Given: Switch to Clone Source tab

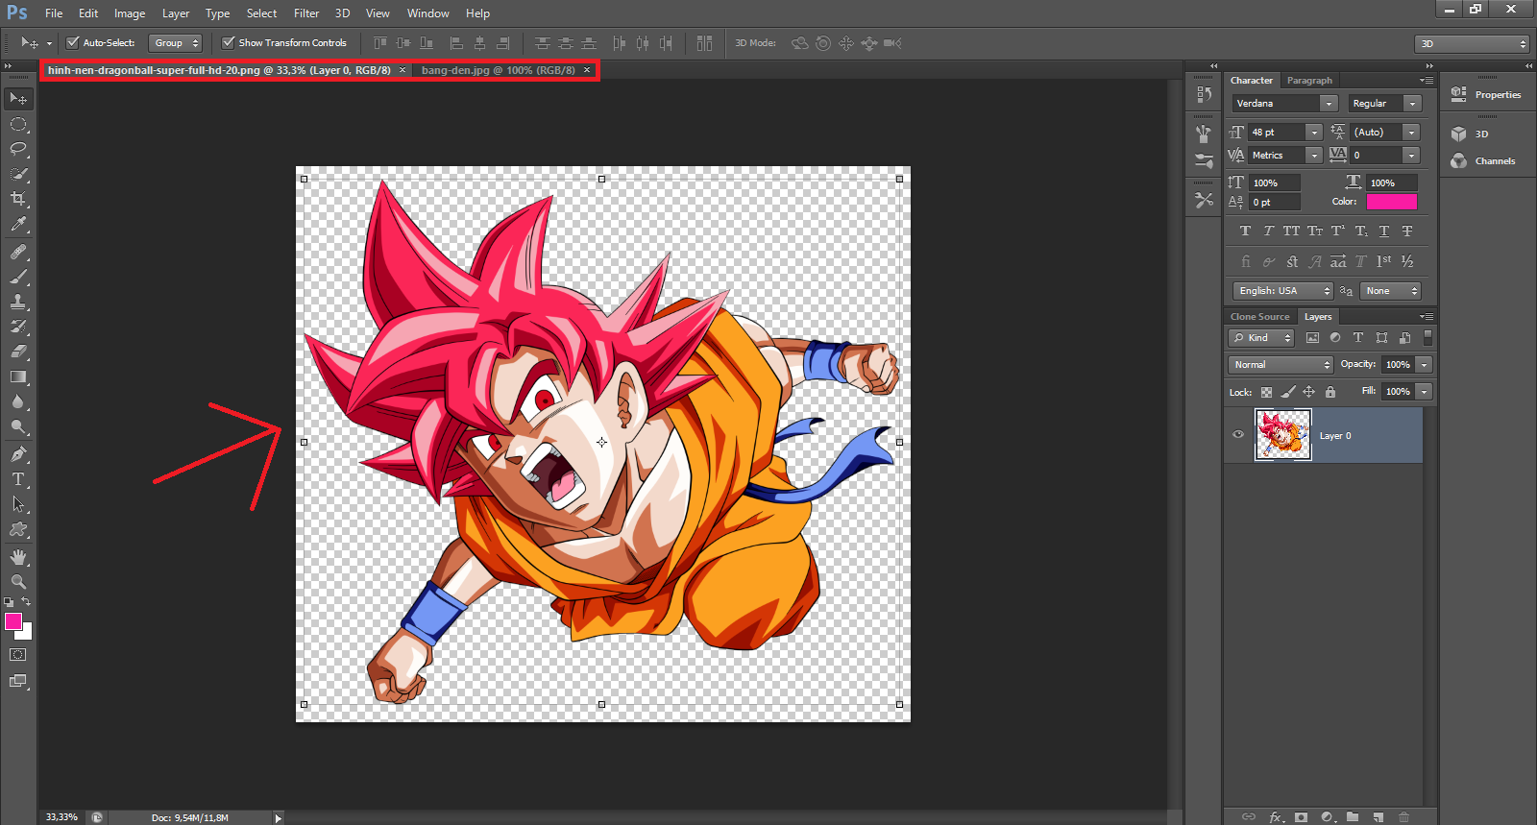Looking at the screenshot, I should click(x=1259, y=317).
